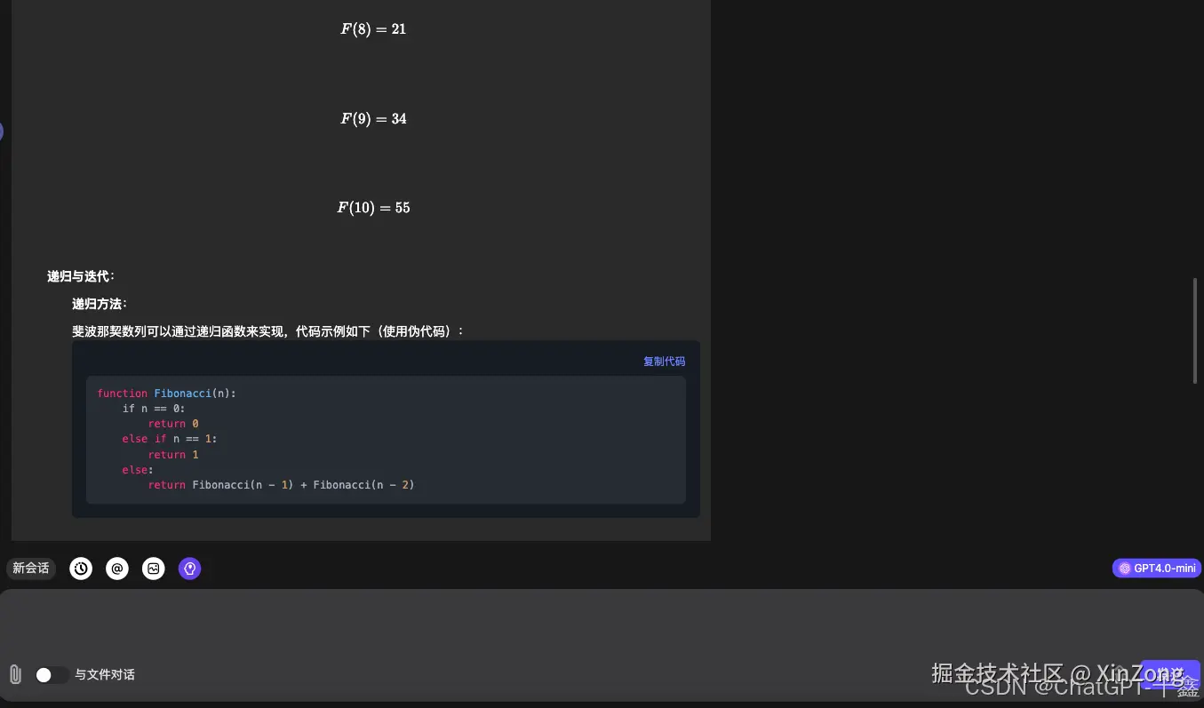Start a new chat with the 新会话 button
This screenshot has height=708, width=1204.
point(30,568)
